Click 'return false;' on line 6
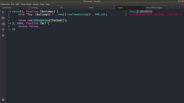Screen dimensions: 184x103 pyautogui.click(x=28, y=26)
